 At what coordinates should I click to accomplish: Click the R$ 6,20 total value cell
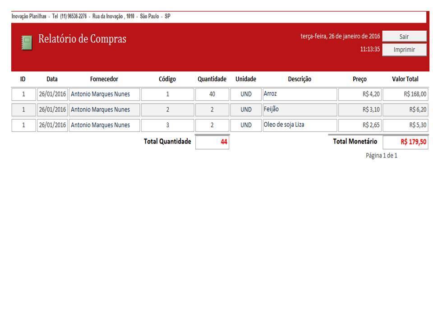click(405, 110)
